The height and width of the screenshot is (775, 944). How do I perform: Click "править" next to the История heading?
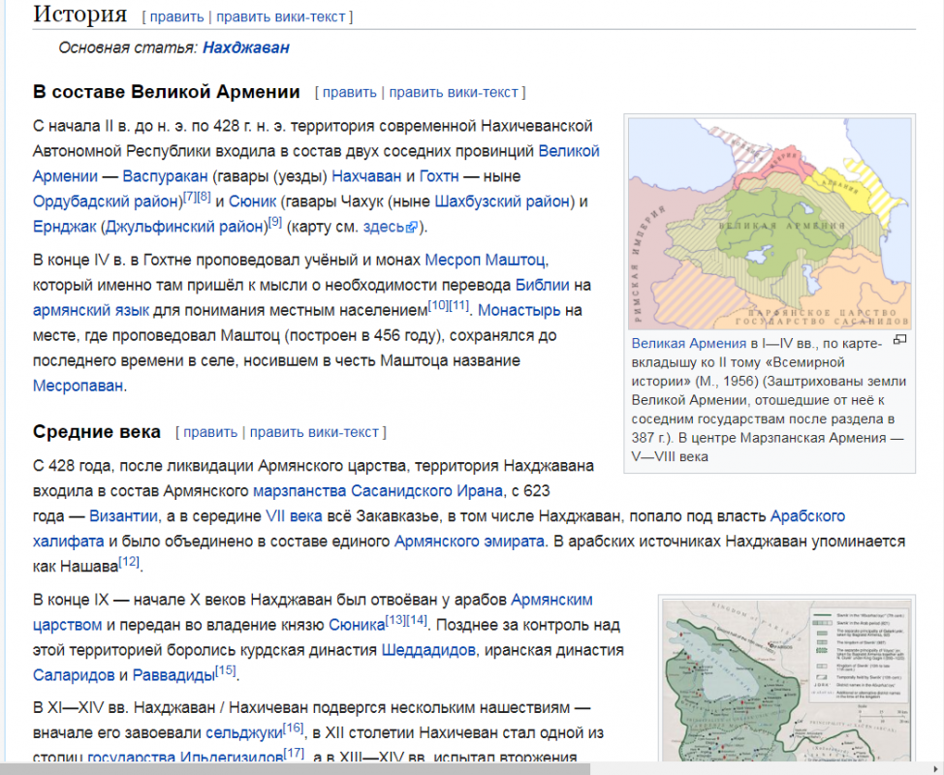click(x=175, y=16)
